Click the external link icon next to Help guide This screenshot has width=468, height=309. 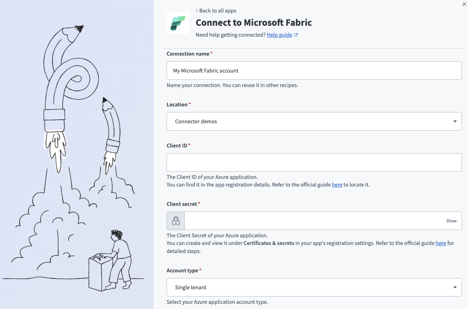(x=295, y=35)
